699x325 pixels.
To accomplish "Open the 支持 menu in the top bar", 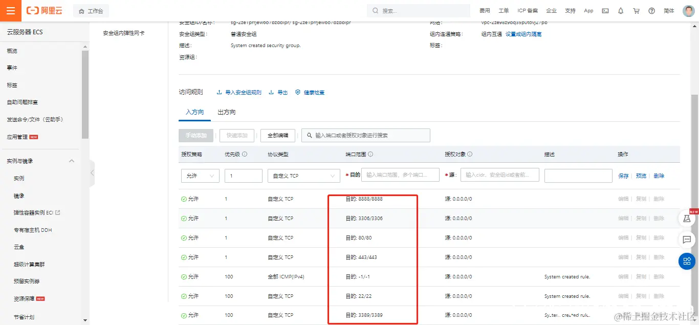I will pos(570,11).
